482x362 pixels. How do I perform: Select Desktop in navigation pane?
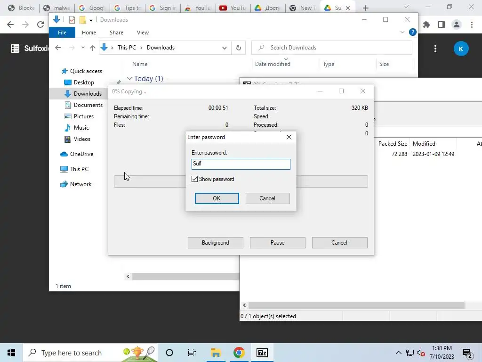click(84, 82)
